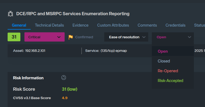Viewport: 205px width, 107px height.
Task: Click the bug icon beside the vulnerability title
Action: 11,14
